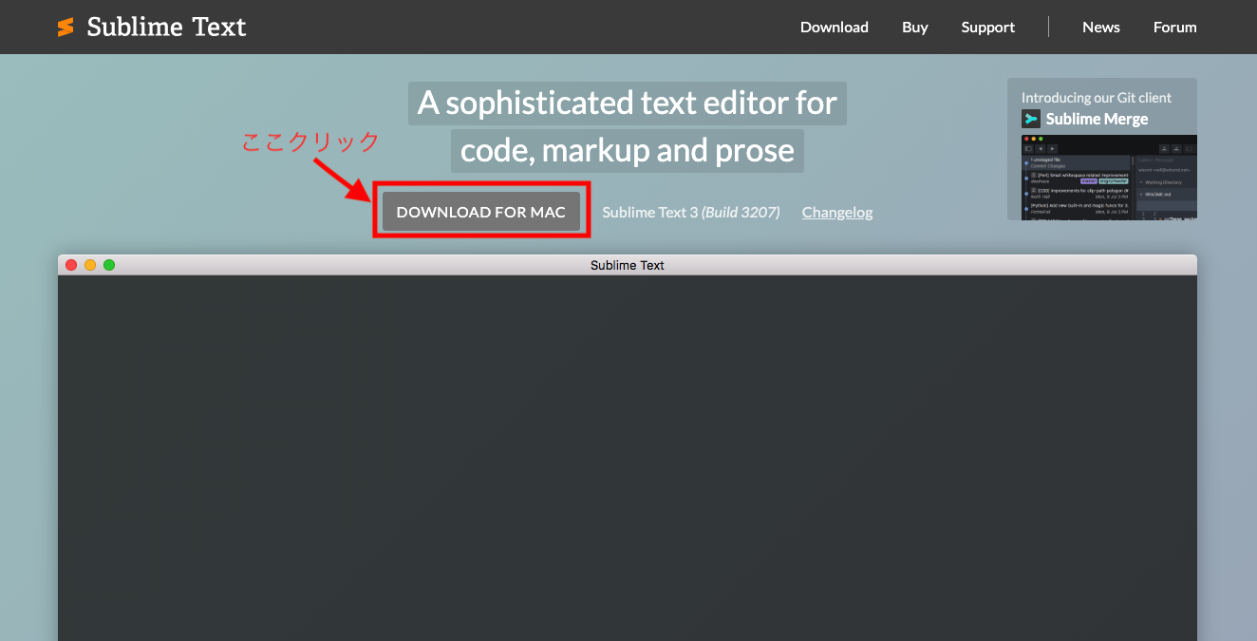
Task: Click the headline 'A sophisticated text editor for'
Action: pos(628,103)
